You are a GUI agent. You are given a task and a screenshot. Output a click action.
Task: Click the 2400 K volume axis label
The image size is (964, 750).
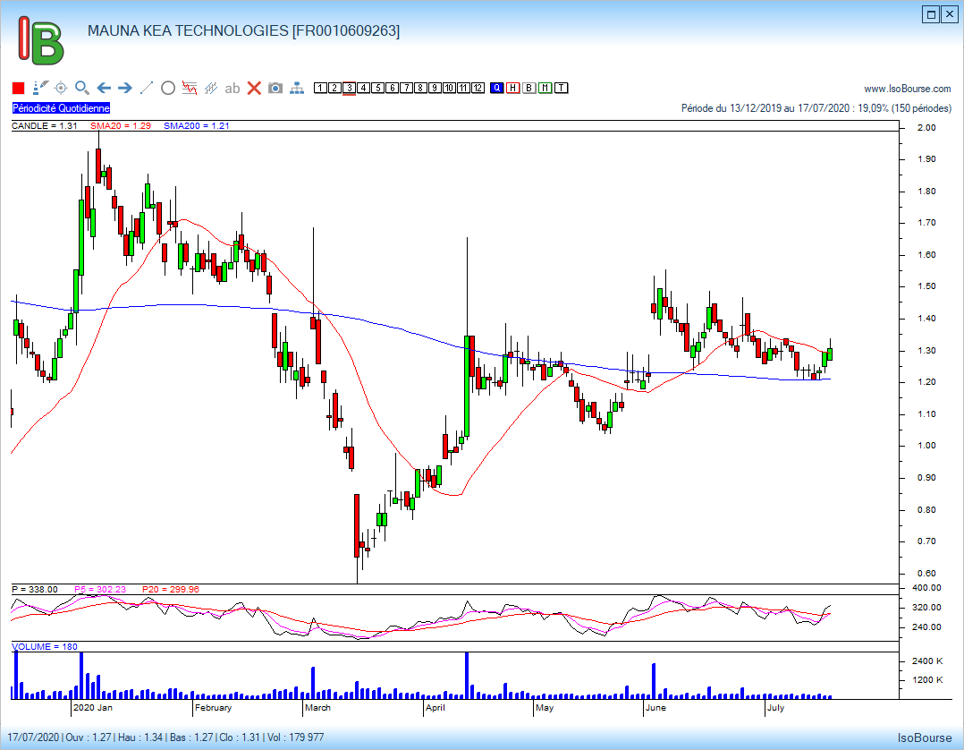(927, 661)
